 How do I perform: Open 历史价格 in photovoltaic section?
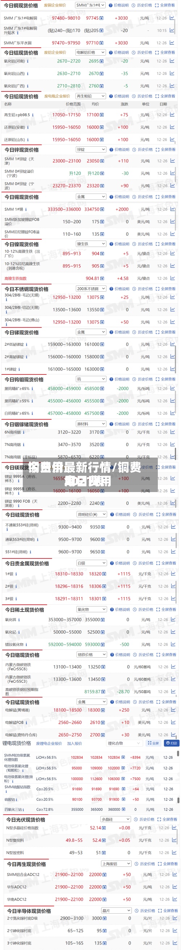pyautogui.click(x=144, y=819)
